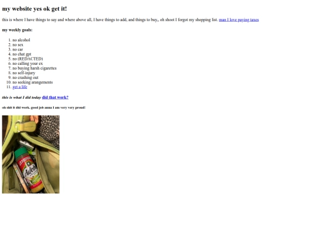This screenshot has height=250, width=334.
Task: Click the "my website yes ok get it!" heading
Action: [x=35, y=9]
